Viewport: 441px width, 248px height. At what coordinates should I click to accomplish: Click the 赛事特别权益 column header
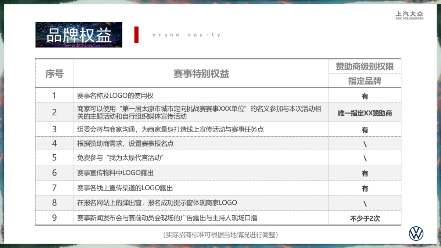point(201,73)
